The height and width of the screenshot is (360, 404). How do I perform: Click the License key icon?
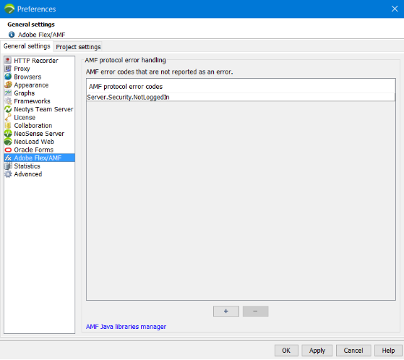pos(8,117)
